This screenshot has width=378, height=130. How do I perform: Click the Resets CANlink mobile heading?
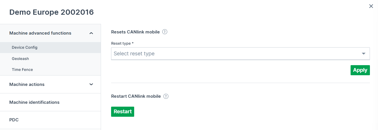click(x=135, y=32)
